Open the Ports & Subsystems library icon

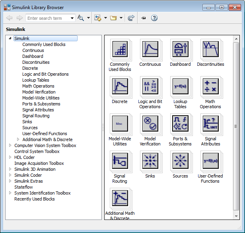click(x=180, y=124)
